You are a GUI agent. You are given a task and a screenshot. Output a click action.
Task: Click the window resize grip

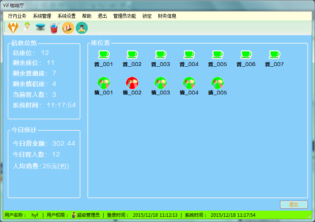[x=309, y=216]
